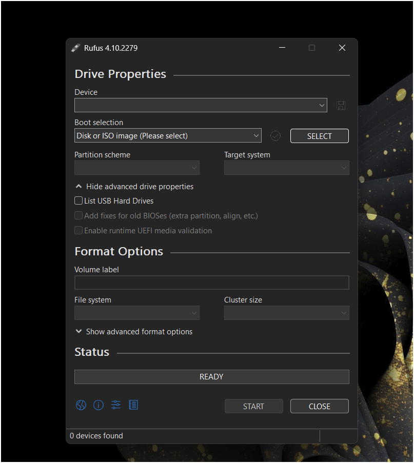Screen dimensions: 414x463
Task: Click the Rufus USB title bar icon
Action: [x=76, y=48]
